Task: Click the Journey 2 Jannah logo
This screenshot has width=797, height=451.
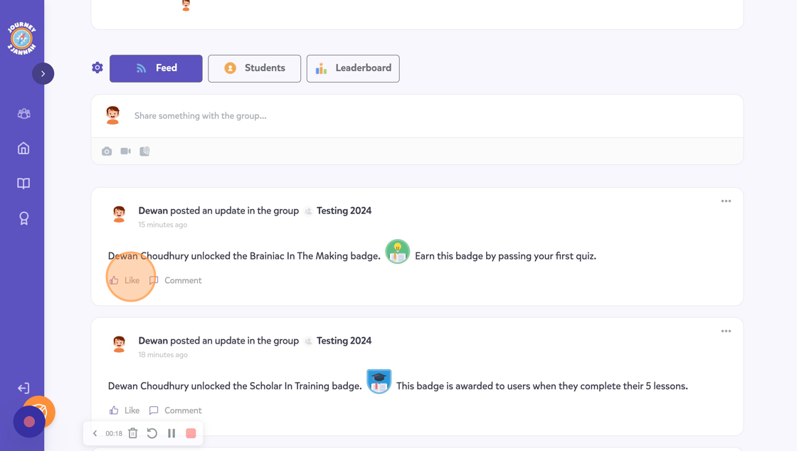Action: 22,38
